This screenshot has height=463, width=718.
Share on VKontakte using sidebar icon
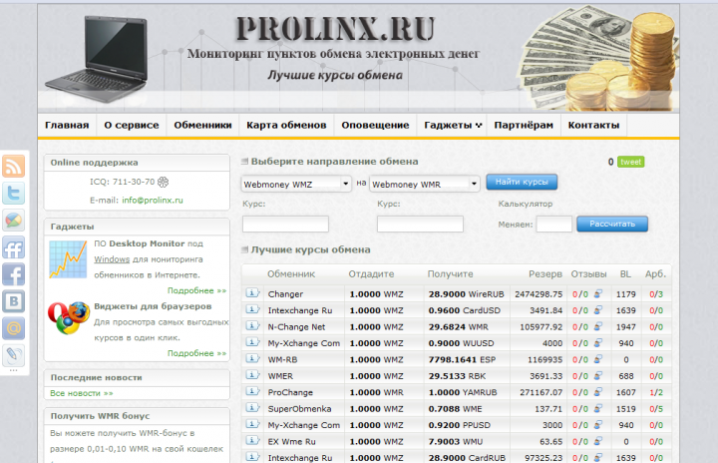13,301
